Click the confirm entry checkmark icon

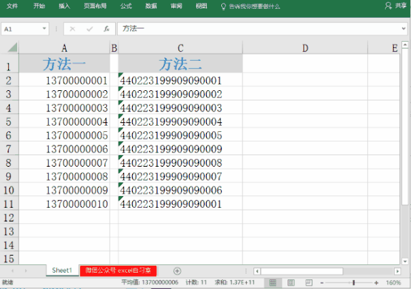tap(90, 29)
